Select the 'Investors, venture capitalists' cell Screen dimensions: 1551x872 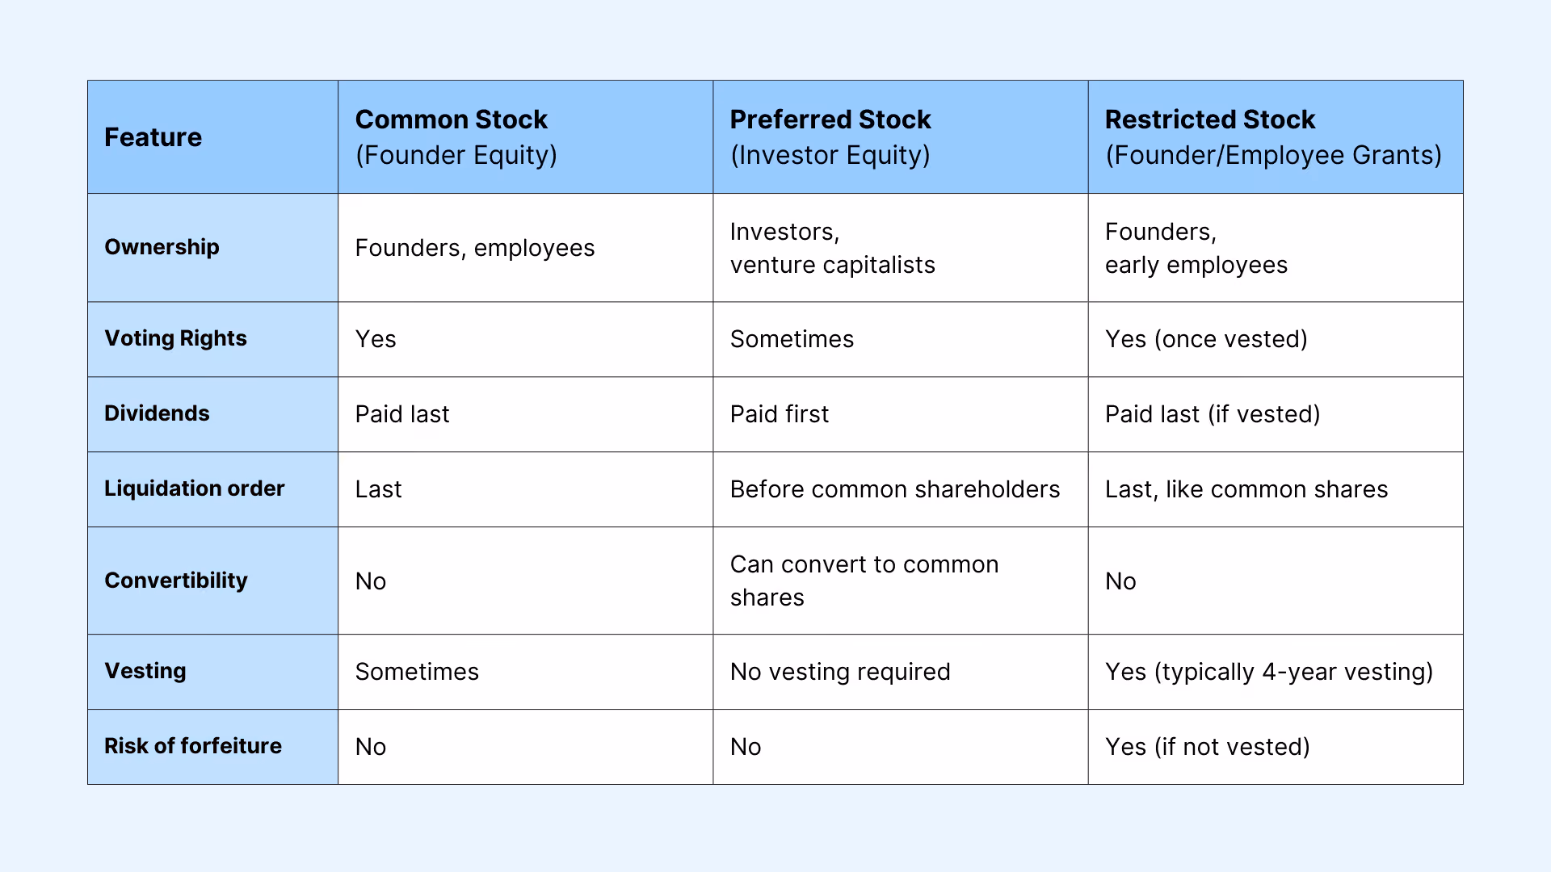[x=900, y=247]
